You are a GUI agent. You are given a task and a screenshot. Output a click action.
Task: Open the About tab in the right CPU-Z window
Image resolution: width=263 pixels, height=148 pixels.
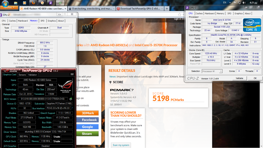pyautogui.click(x=248, y=13)
